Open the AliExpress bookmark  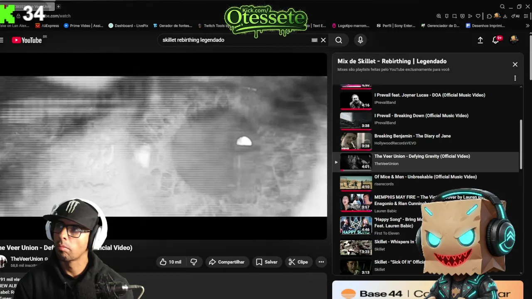(47, 26)
